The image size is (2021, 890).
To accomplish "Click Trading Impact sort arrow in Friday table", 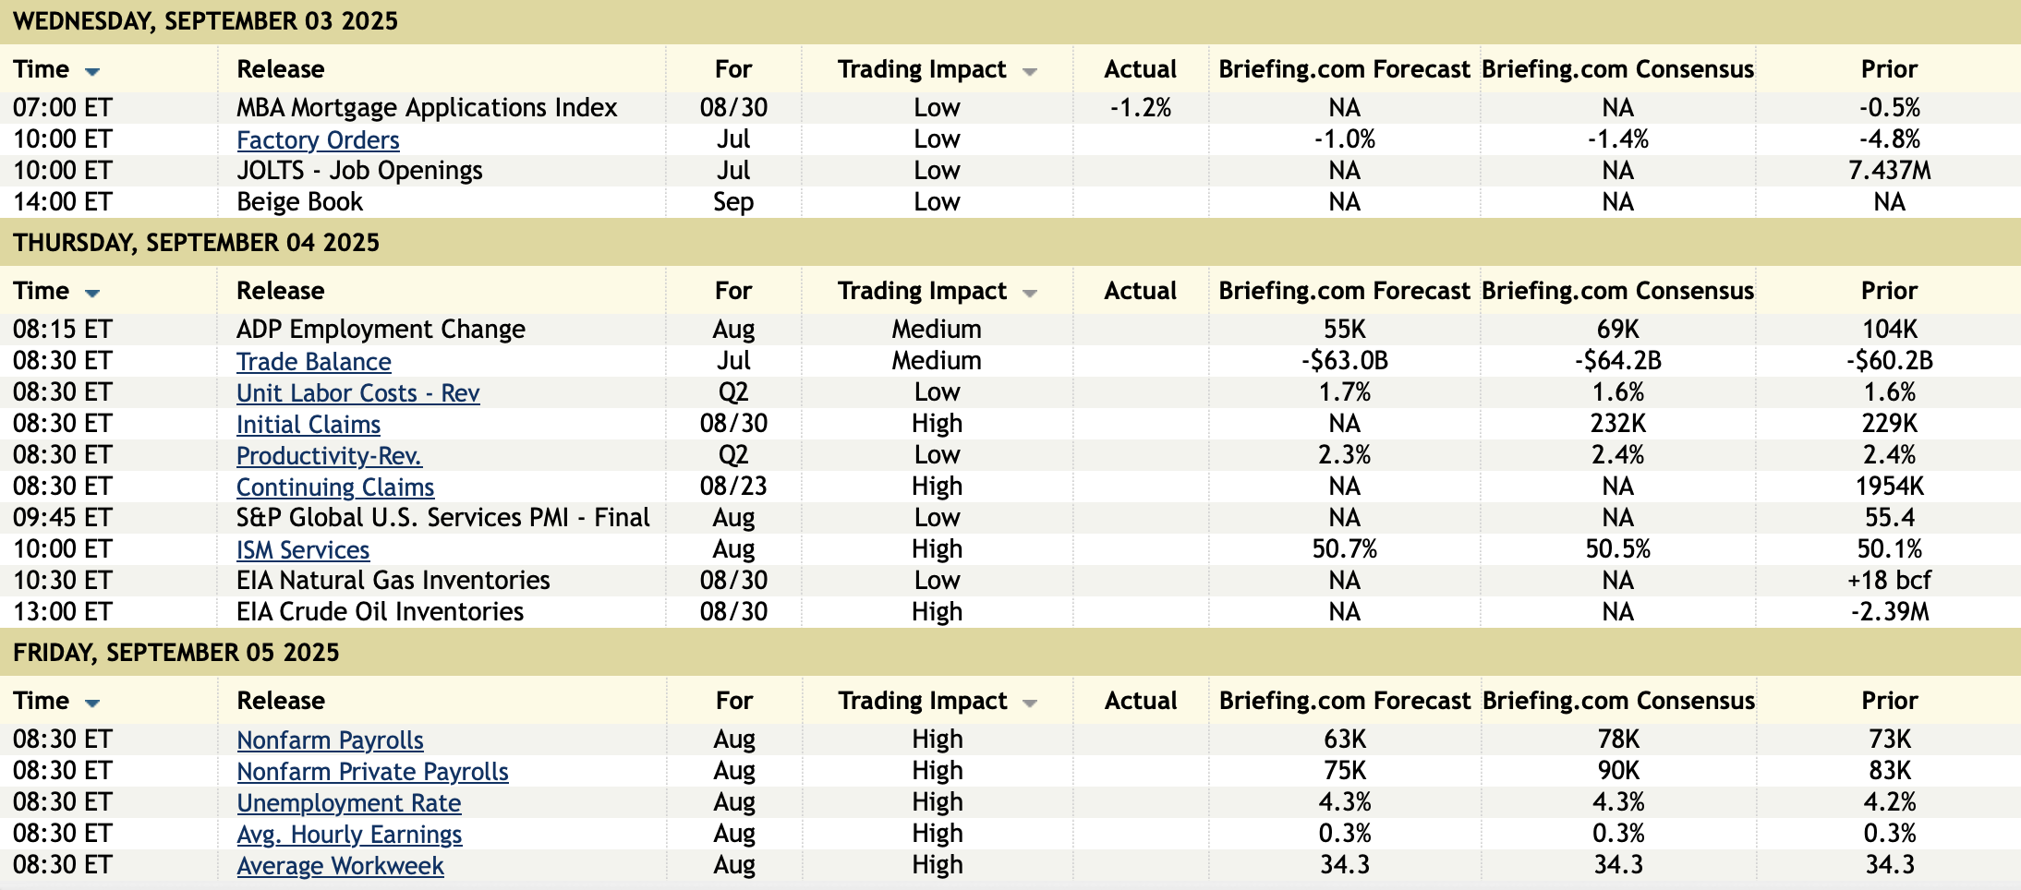I will point(1030,703).
